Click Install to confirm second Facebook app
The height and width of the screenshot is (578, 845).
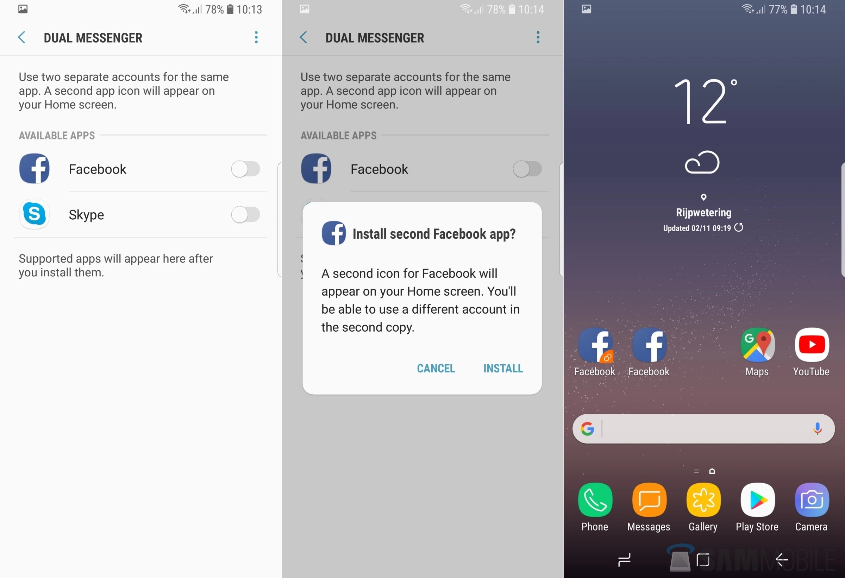(x=503, y=367)
